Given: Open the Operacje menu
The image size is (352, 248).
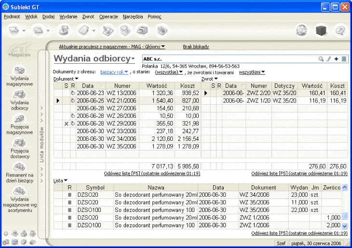Looking at the screenshot, I should click(x=108, y=16).
